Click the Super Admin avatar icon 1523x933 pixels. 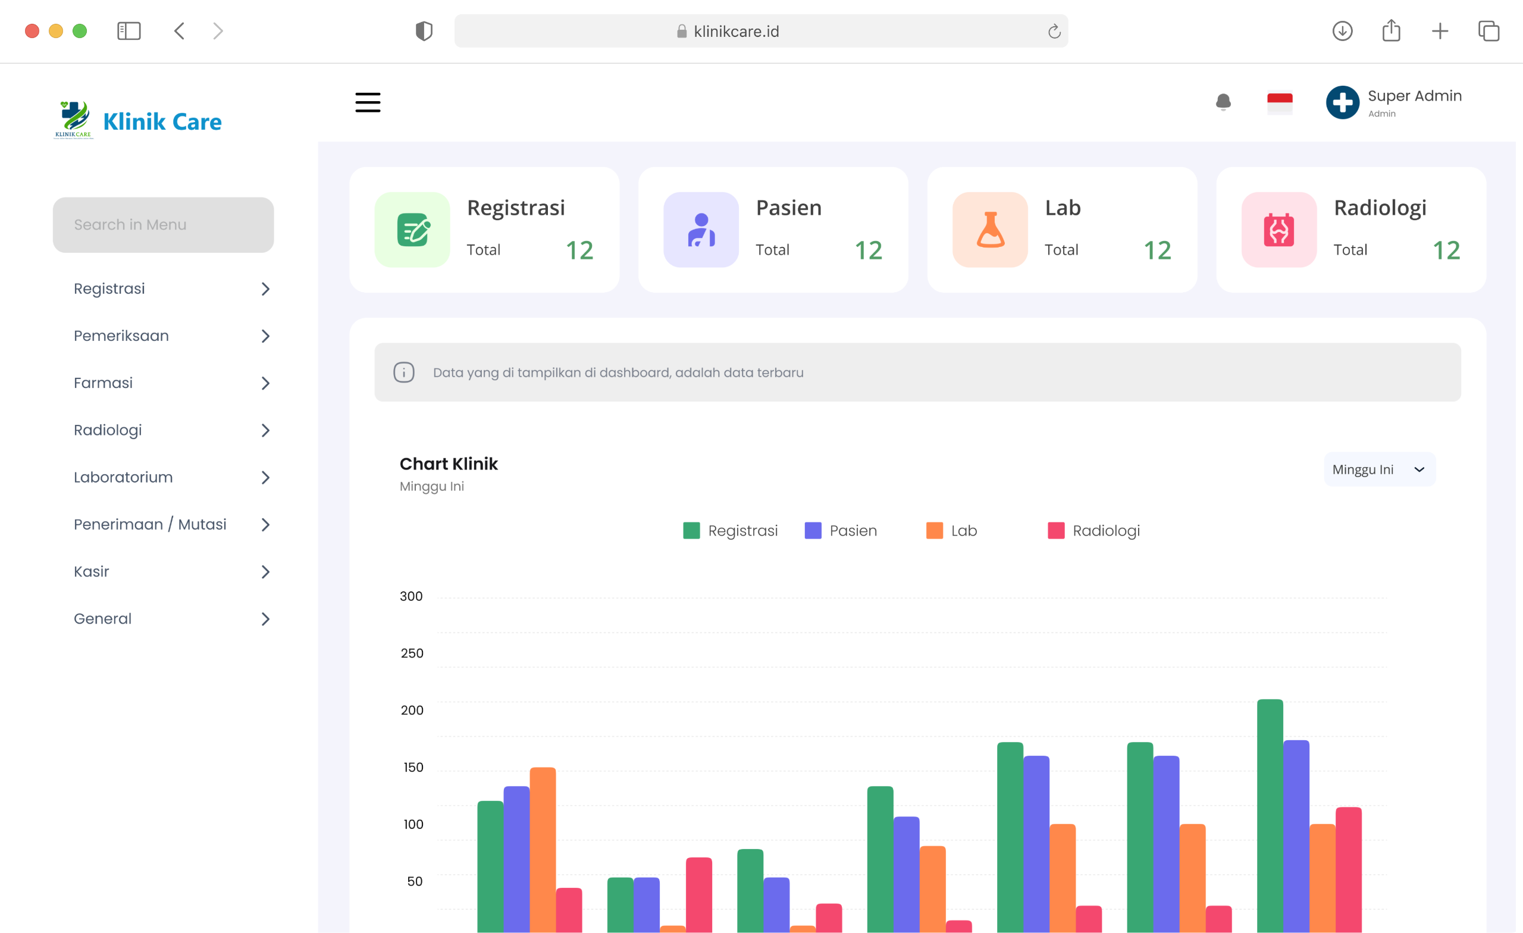pos(1342,102)
